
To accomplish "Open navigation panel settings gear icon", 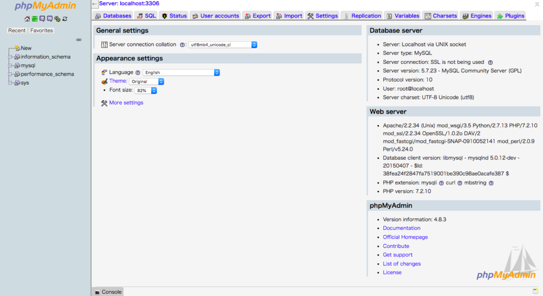I will (x=57, y=18).
